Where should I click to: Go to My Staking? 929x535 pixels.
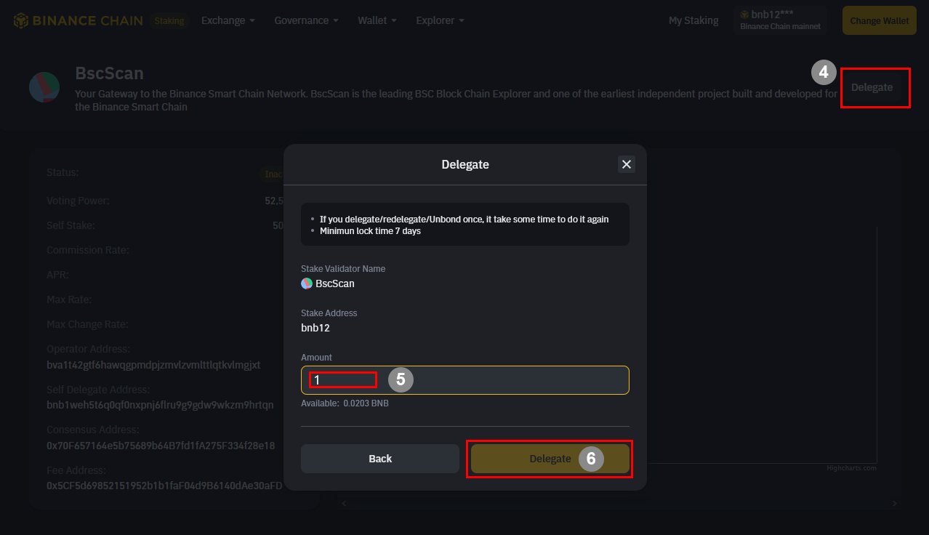tap(693, 20)
